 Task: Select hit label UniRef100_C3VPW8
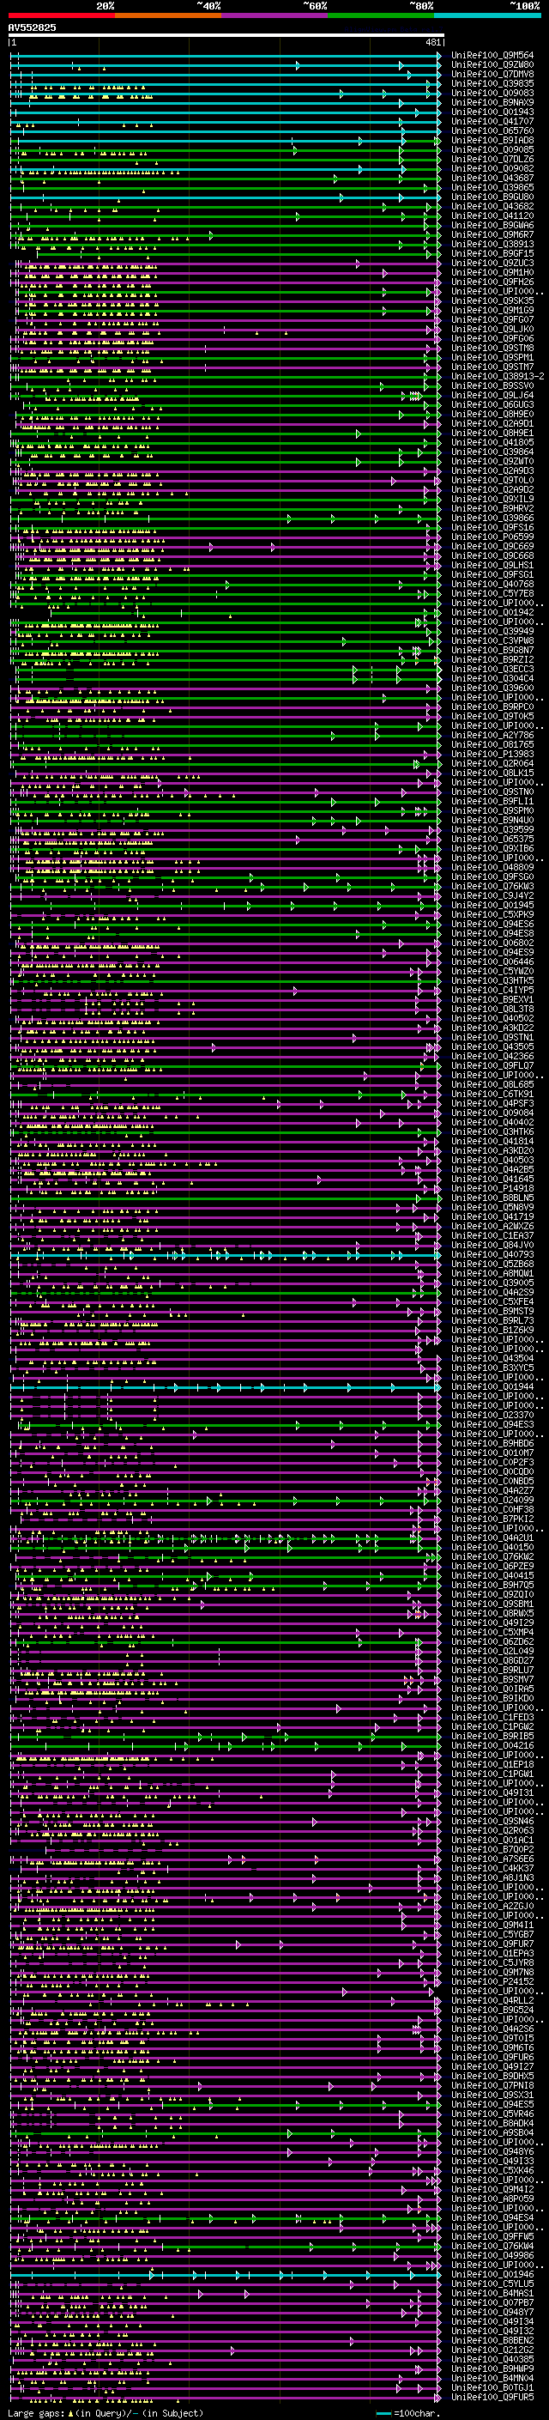pos(492,640)
